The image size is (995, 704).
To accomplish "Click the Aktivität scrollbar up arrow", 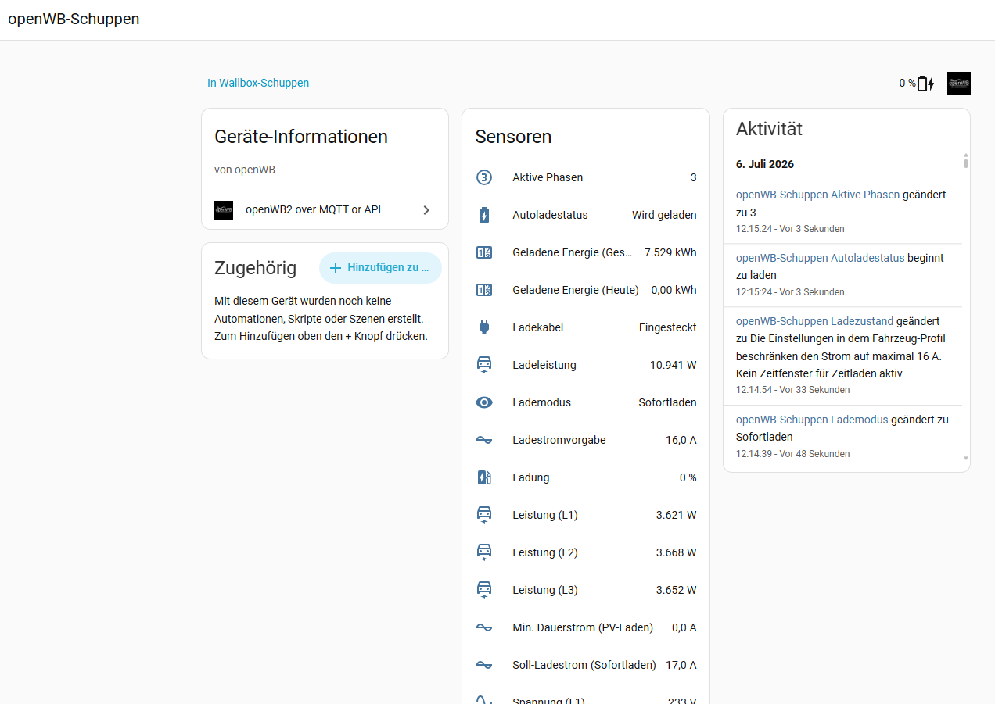I will point(966,155).
